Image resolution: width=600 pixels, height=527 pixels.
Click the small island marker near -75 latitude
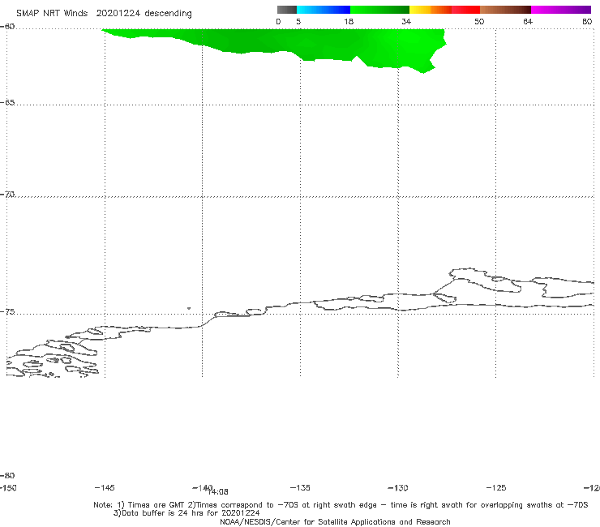189,308
